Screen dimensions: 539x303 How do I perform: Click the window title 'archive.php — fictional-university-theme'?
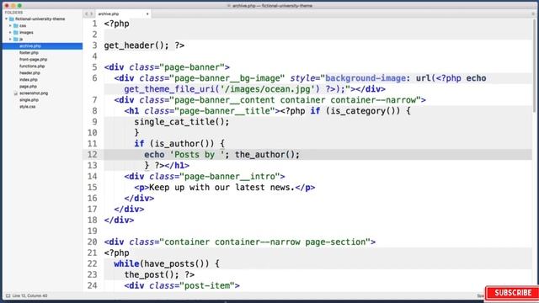pyautogui.click(x=272, y=6)
